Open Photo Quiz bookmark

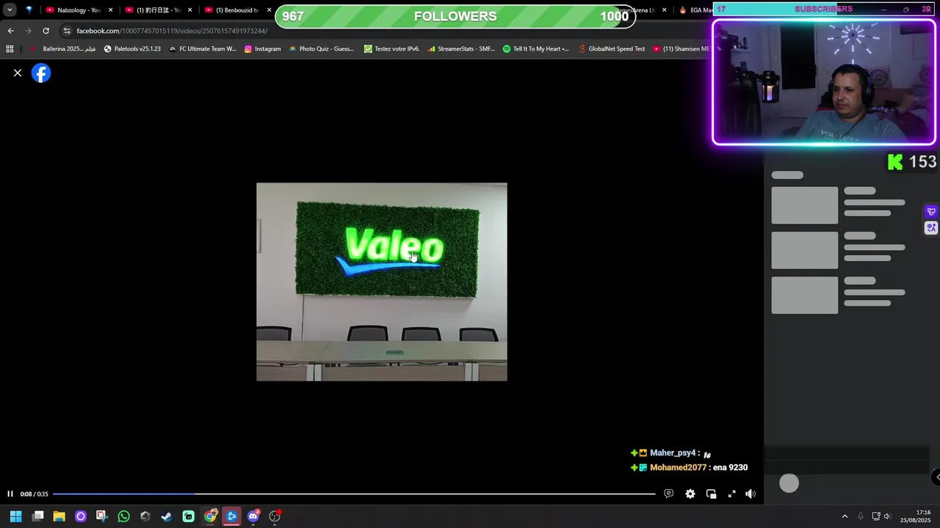pyautogui.click(x=322, y=49)
